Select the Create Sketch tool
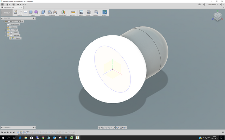 [15, 12]
